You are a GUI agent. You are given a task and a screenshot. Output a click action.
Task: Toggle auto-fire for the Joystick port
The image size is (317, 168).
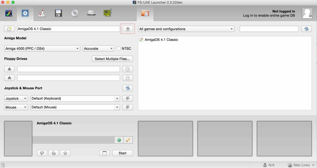point(128,99)
